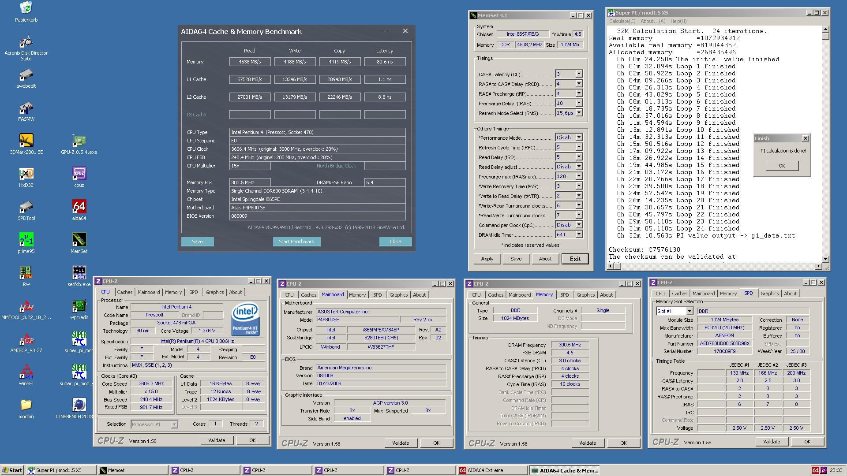Switch to Memset taskbar button
Screen dimensions: 847x476
coord(132,470)
